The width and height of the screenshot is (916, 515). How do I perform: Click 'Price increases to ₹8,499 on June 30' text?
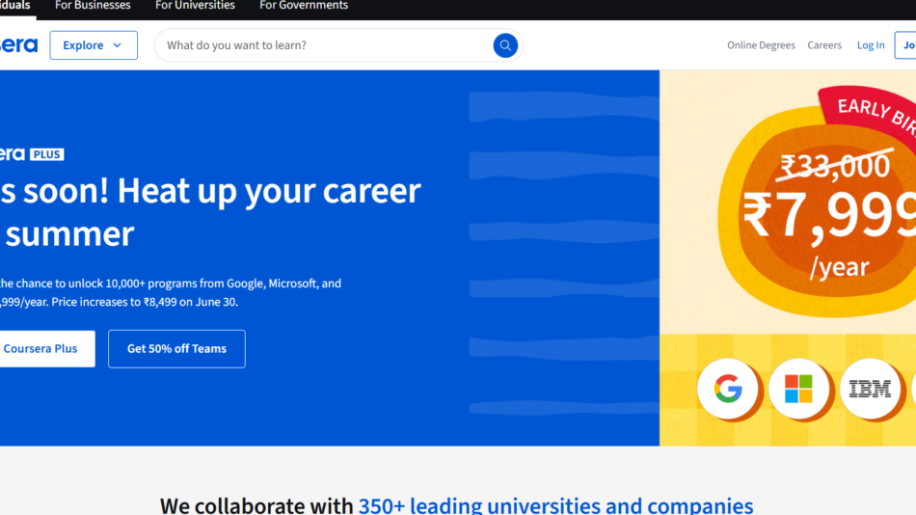[x=145, y=302]
